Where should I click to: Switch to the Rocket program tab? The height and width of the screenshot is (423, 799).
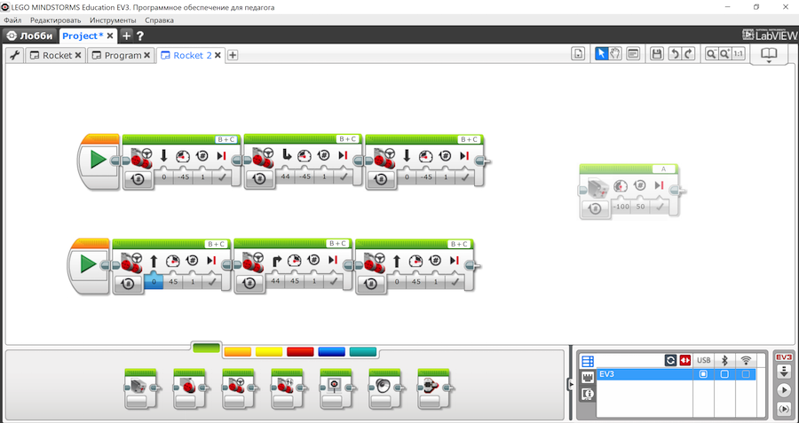[57, 56]
